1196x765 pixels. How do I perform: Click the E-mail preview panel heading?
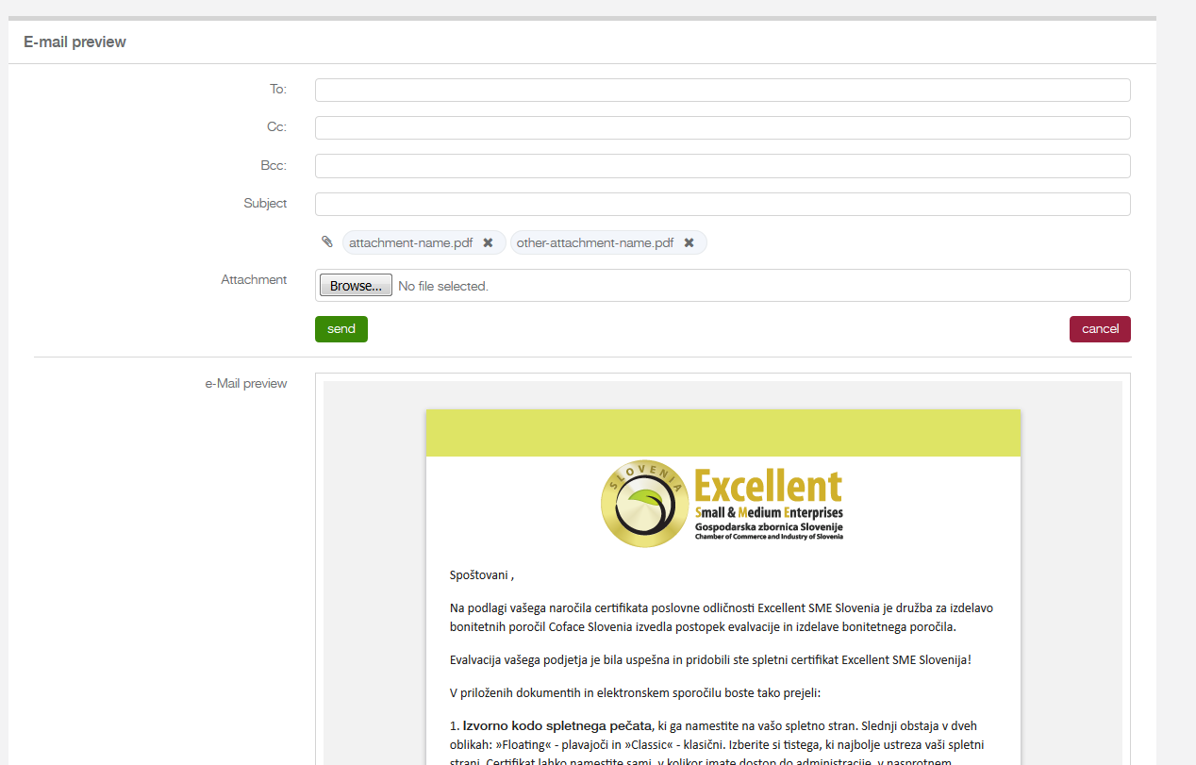point(75,42)
